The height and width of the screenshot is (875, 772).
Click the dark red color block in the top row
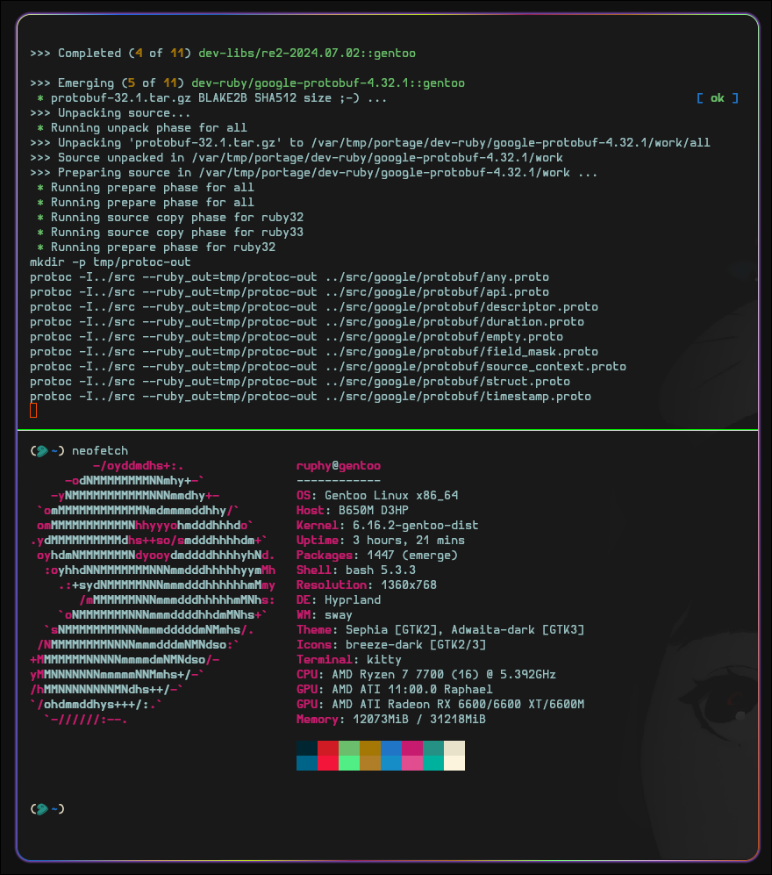tap(328, 748)
